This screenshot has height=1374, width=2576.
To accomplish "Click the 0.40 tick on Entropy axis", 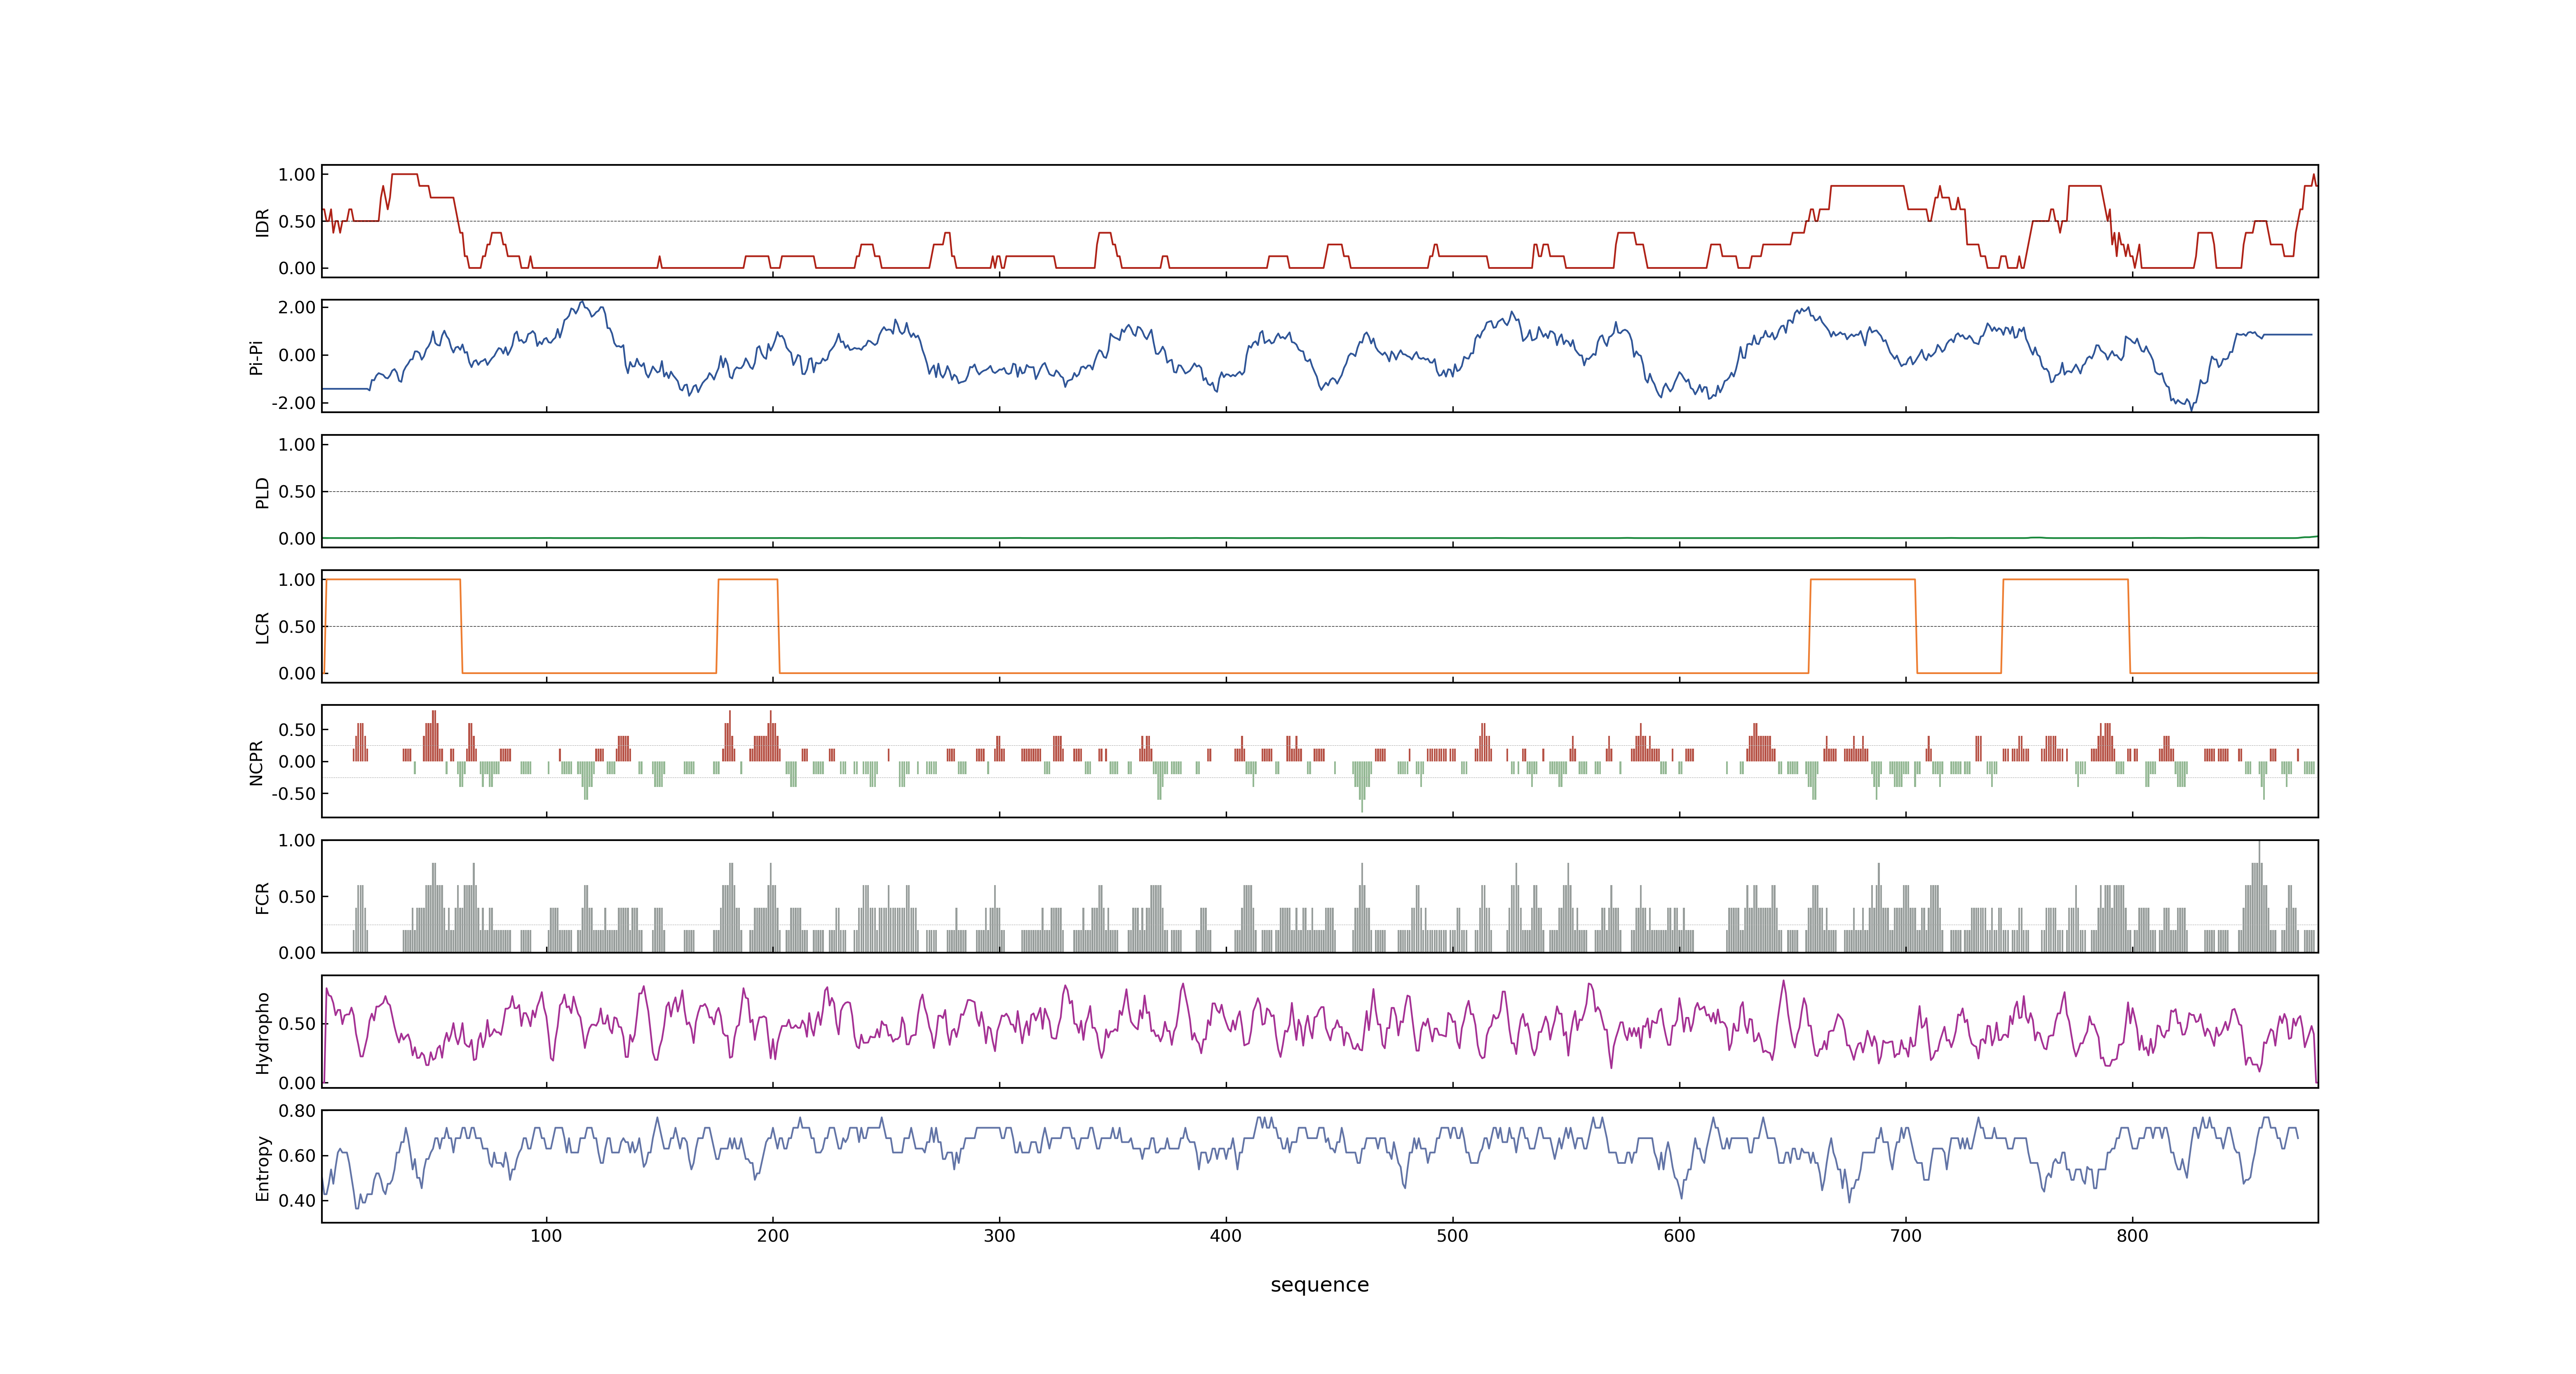I will pos(297,1201).
